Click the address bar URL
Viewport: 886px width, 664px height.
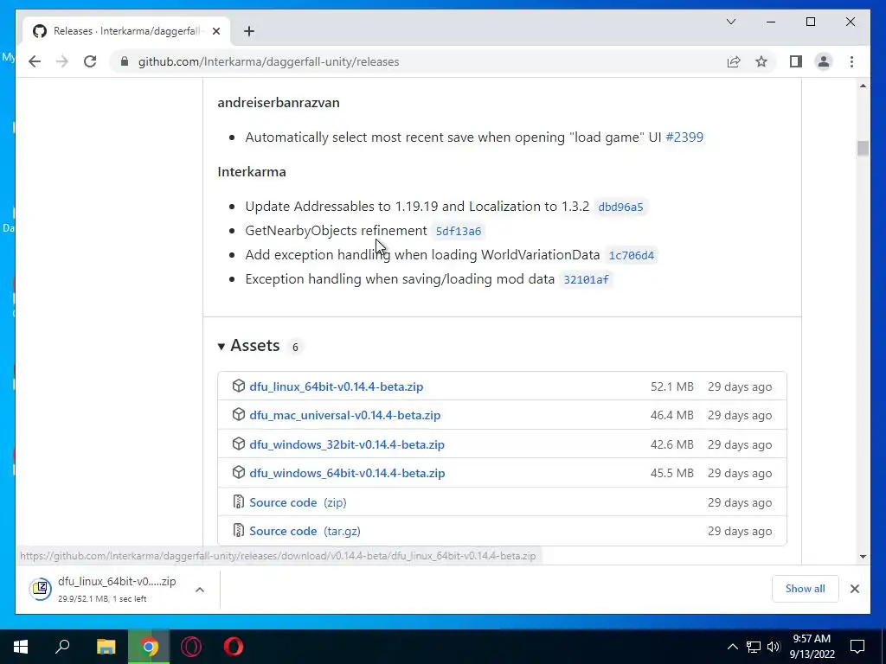tap(269, 61)
